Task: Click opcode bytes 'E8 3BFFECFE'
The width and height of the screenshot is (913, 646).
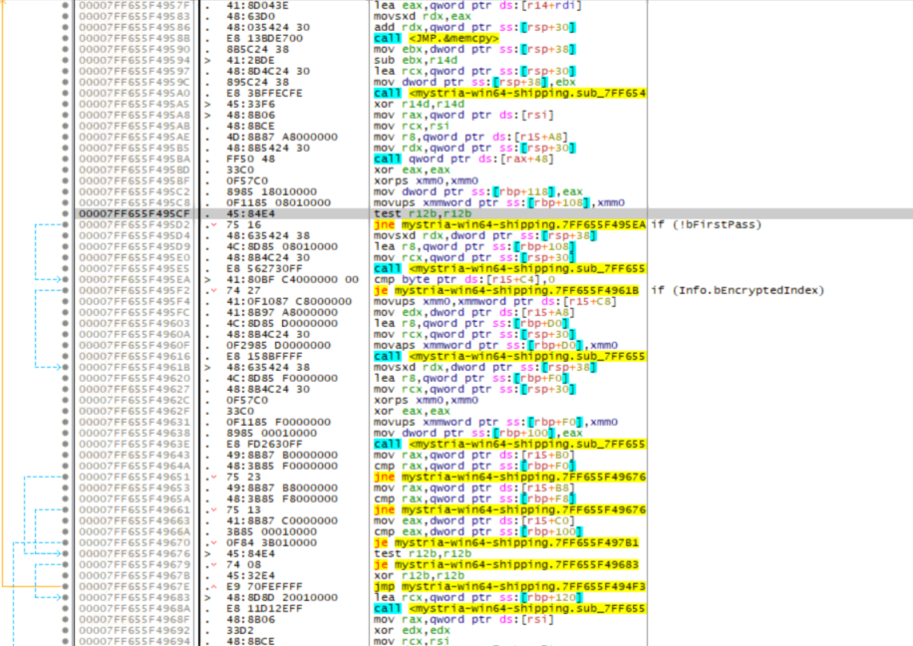Action: pos(264,93)
